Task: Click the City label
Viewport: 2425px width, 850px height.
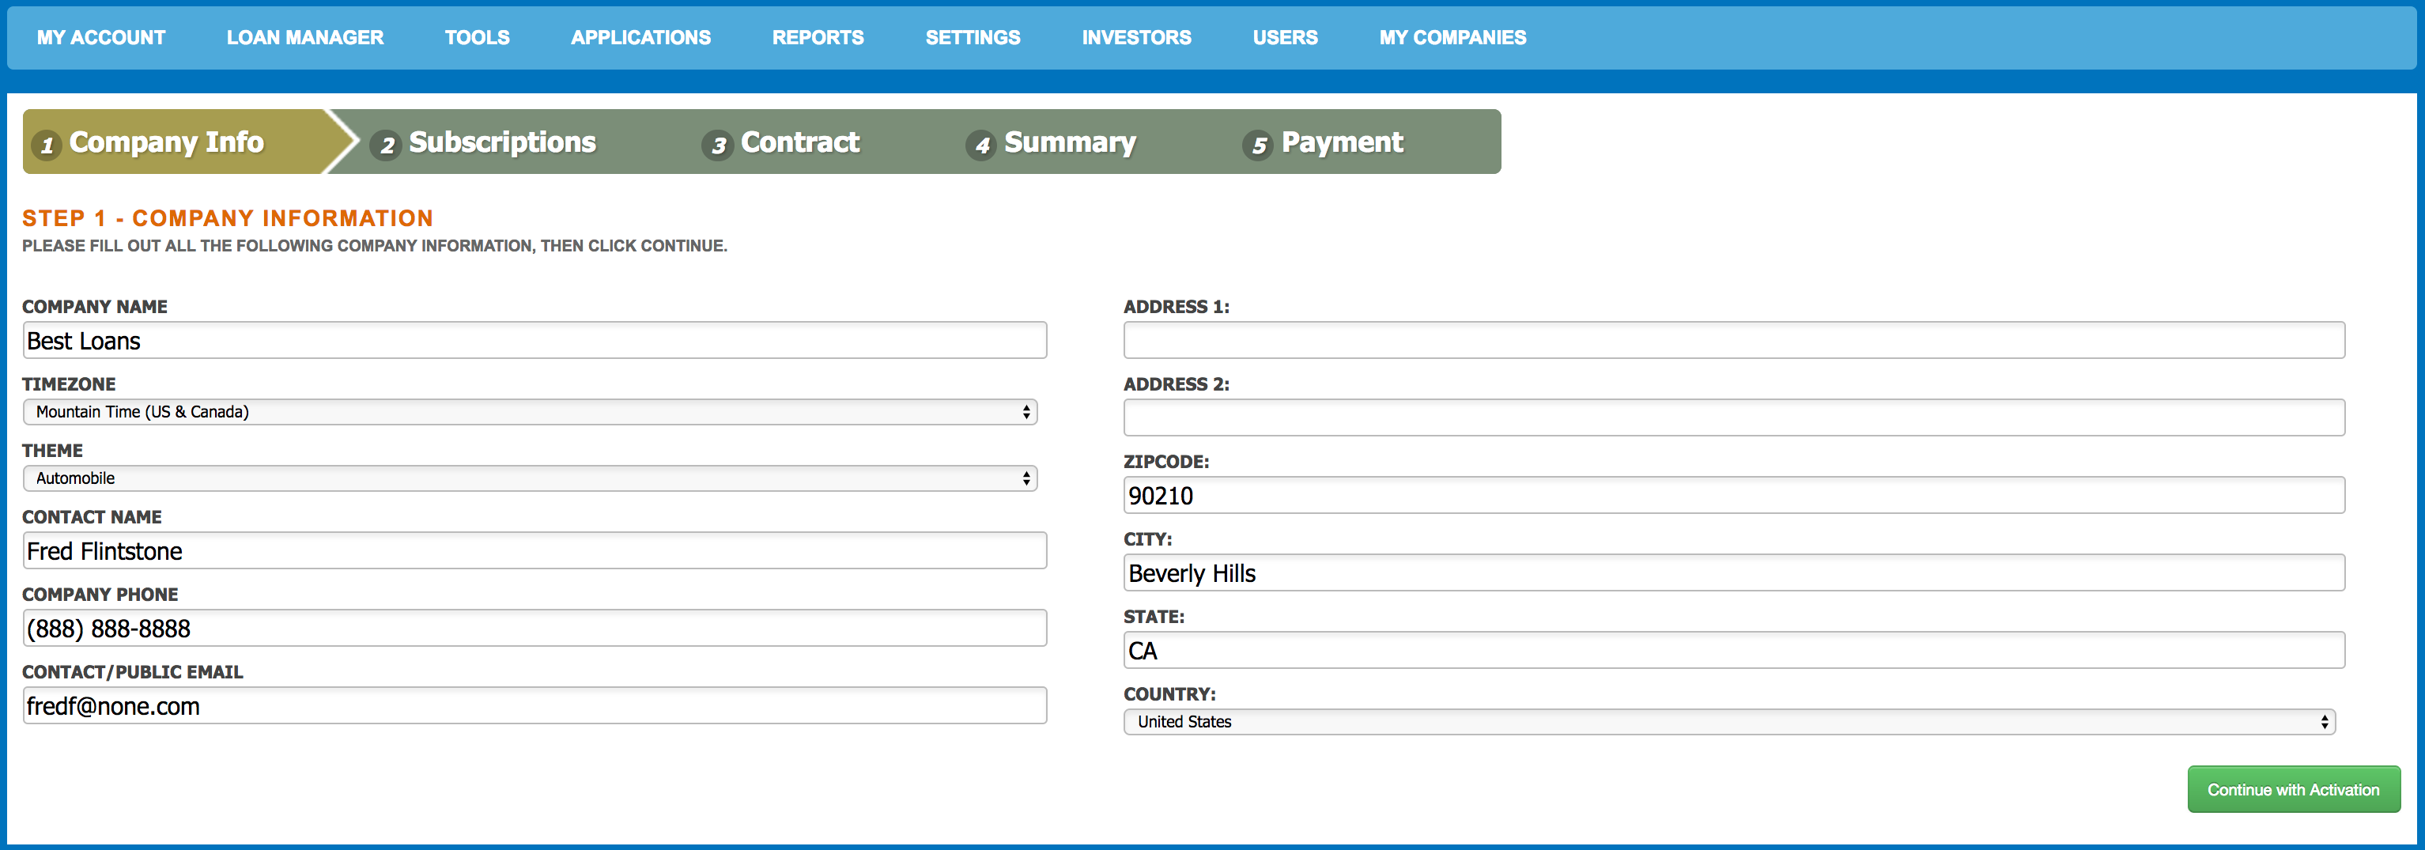Action: 1147,539
